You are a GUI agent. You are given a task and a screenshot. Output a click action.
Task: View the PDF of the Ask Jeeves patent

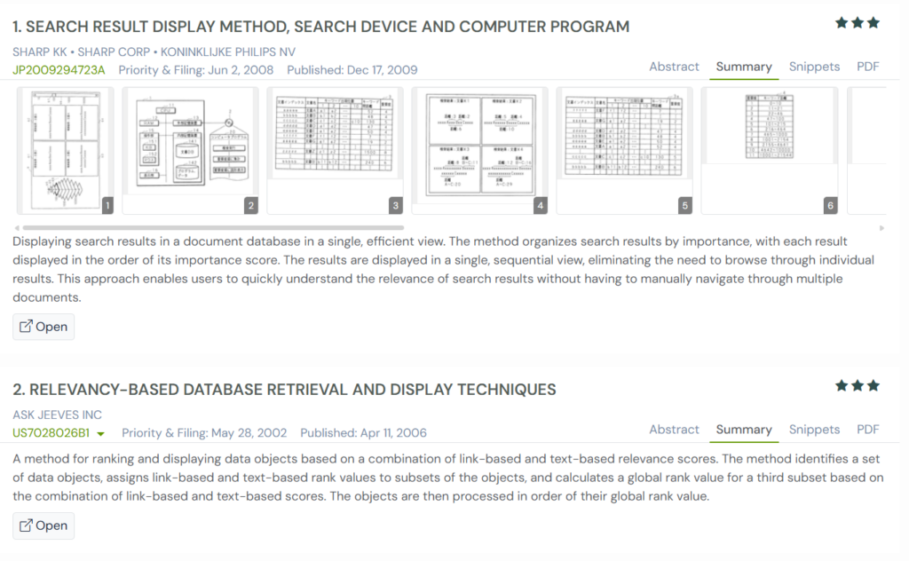coord(867,430)
